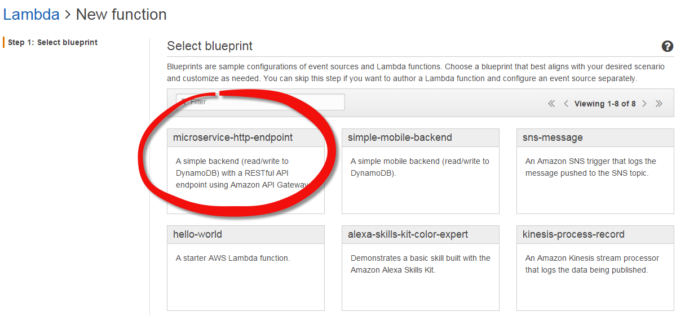Click the 'An Amazon SNS trigger' description
The width and height of the screenshot is (685, 316).
click(591, 167)
